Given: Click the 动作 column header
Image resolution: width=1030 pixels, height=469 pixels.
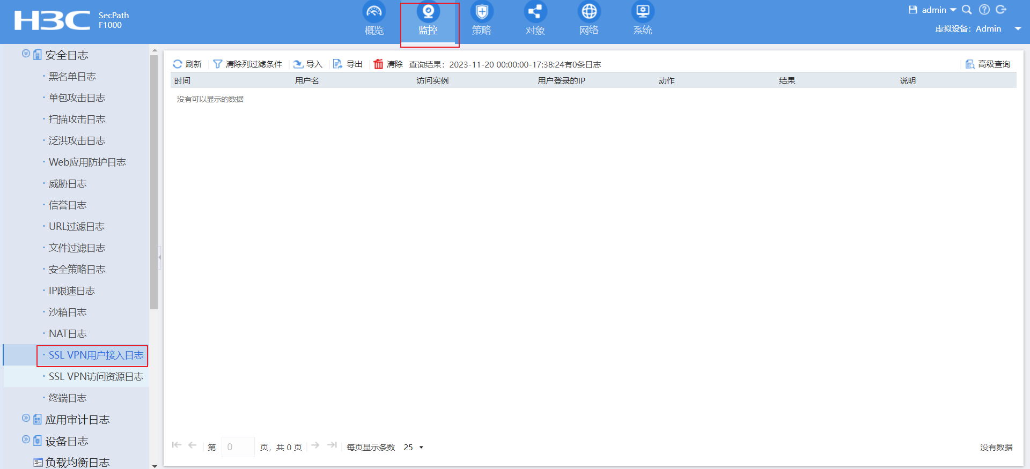Looking at the screenshot, I should coord(666,80).
